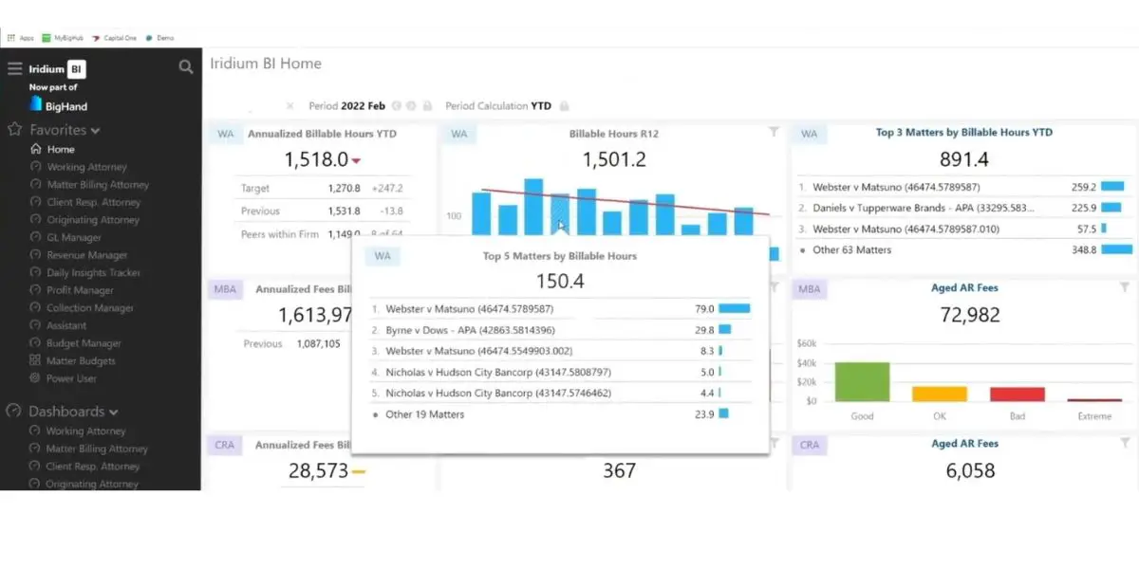The width and height of the screenshot is (1139, 569).
Task: Open Matter Budgets in the sidebar
Action: 81,360
